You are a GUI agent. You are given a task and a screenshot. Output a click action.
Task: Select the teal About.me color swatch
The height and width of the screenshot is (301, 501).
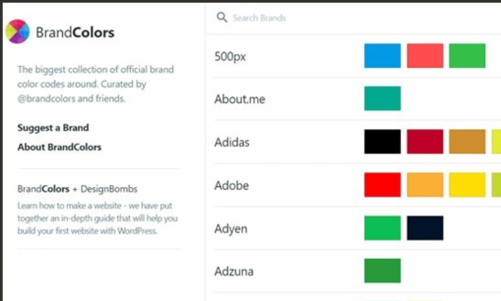click(382, 99)
